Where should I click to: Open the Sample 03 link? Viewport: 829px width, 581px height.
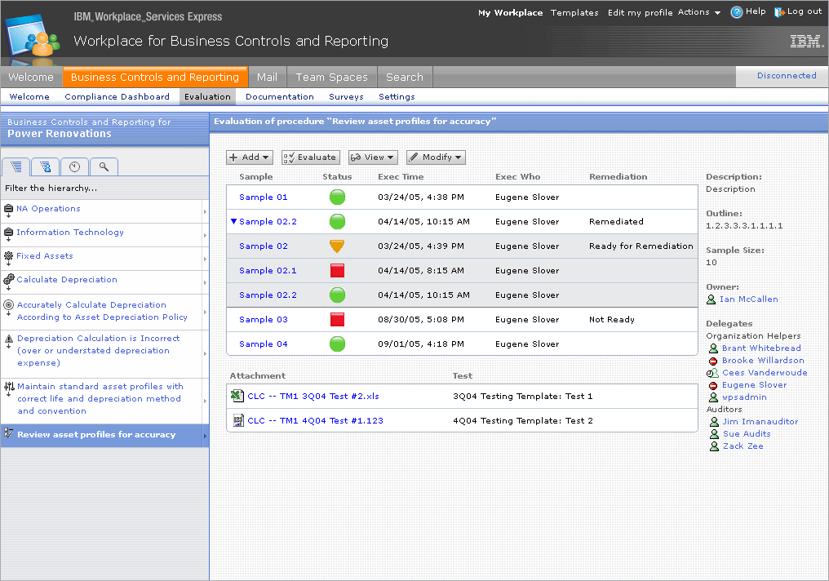(262, 319)
